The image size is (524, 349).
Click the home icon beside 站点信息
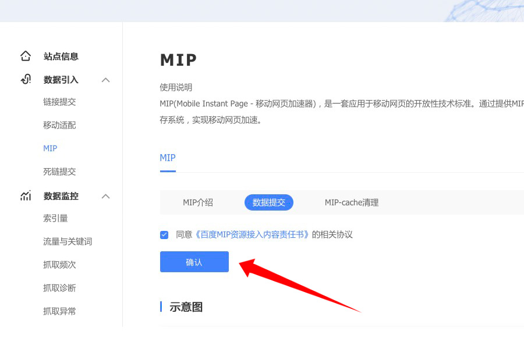tap(26, 56)
